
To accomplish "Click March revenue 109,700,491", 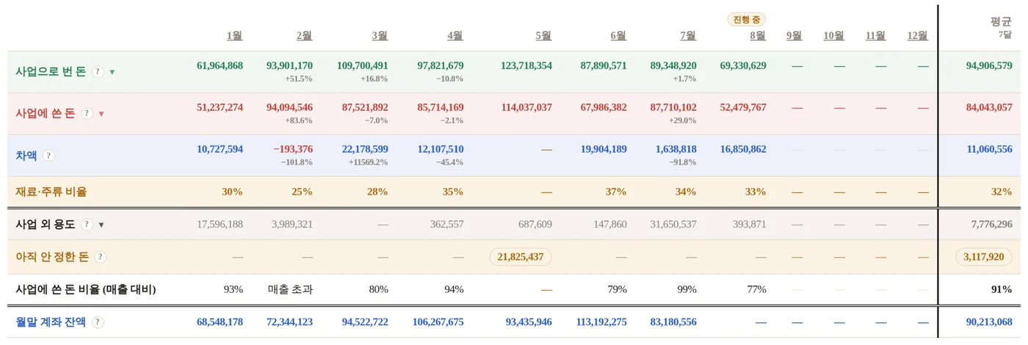I will click(363, 66).
